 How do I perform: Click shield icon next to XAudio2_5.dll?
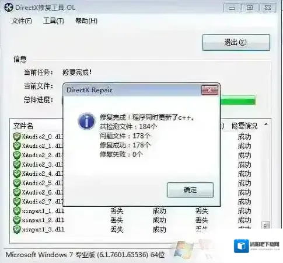17,183
